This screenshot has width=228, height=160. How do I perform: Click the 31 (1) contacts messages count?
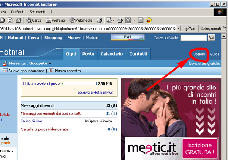111,113
